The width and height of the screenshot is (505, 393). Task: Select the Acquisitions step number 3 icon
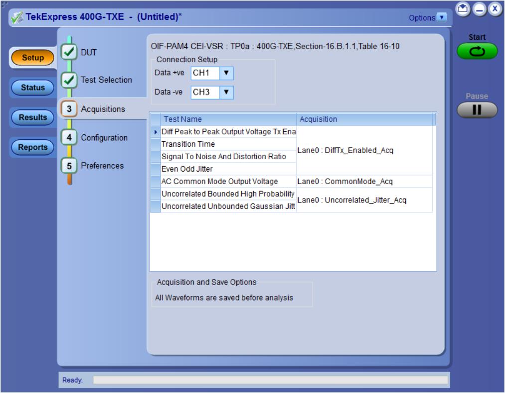point(68,108)
